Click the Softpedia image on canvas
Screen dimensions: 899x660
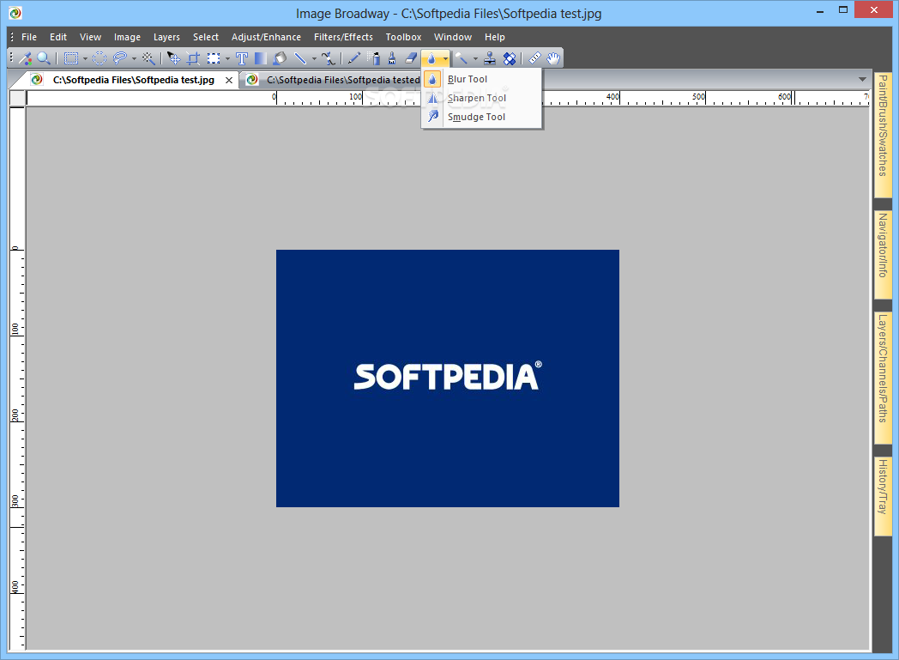coord(448,378)
